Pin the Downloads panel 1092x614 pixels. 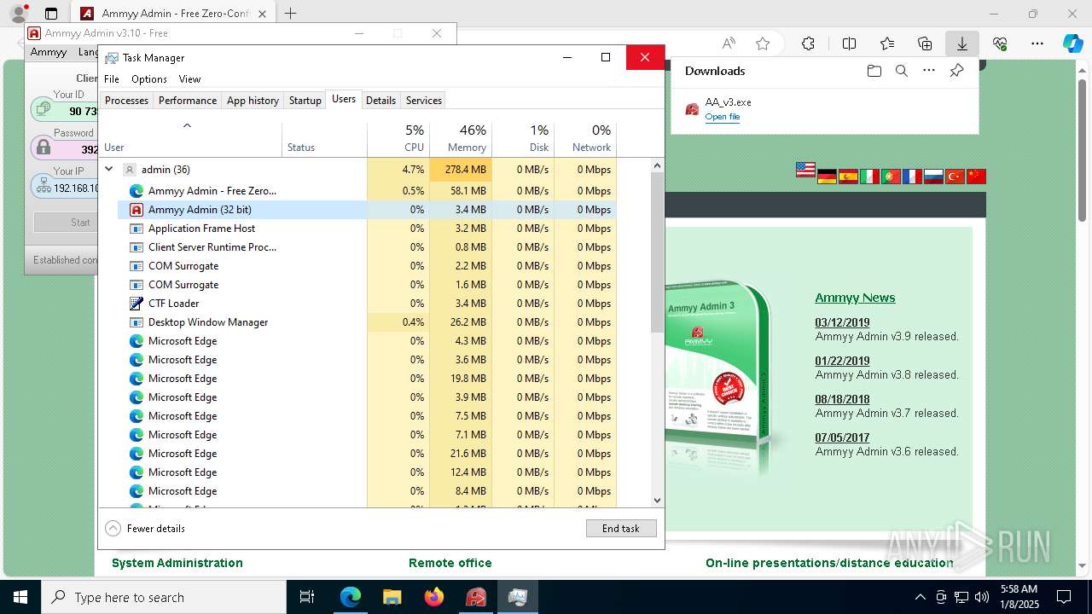pos(956,71)
